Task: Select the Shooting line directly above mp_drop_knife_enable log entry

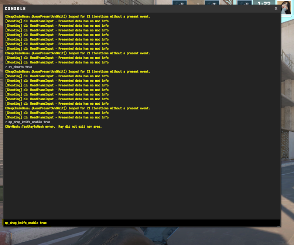Action: [57, 117]
